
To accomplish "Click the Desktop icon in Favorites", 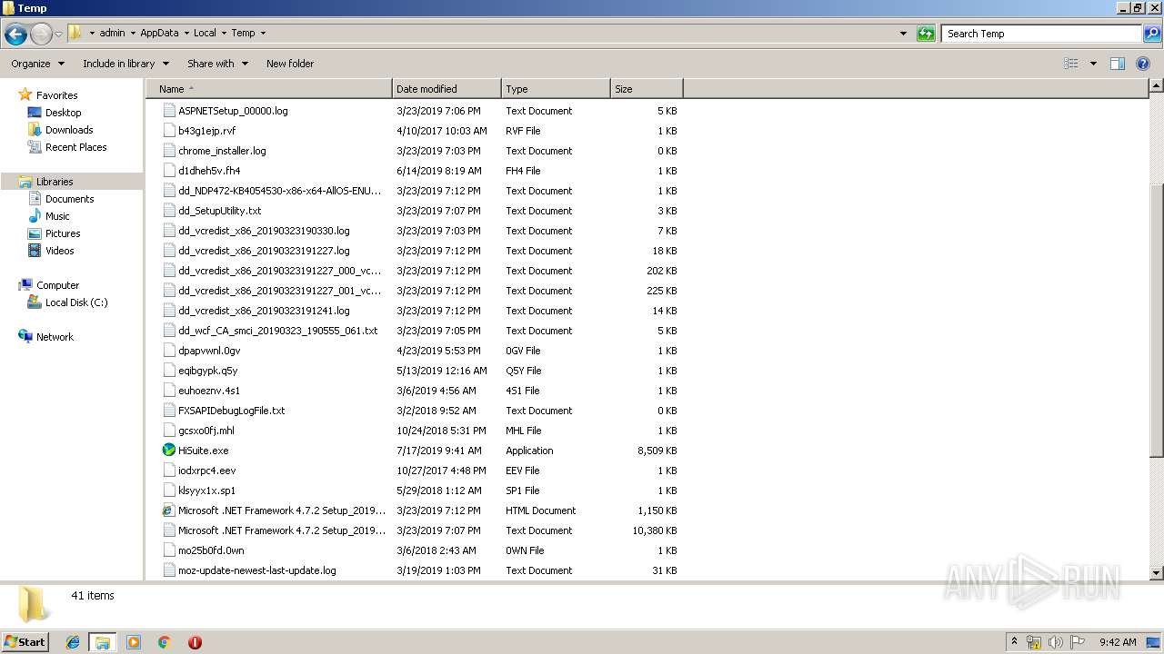I will click(35, 113).
